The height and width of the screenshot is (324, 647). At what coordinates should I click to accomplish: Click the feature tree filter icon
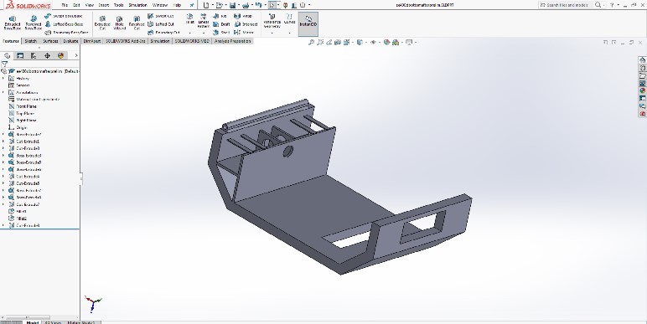[x=4, y=64]
